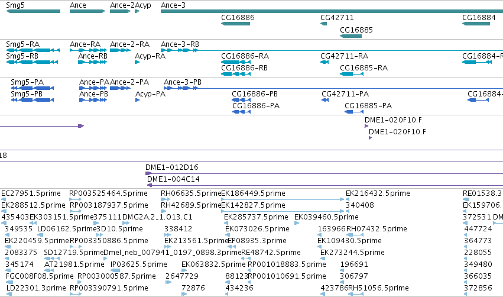Click the "Acyp-RA" transcript label
Image resolution: width=503 pixels, height=297 pixels.
click(150, 56)
